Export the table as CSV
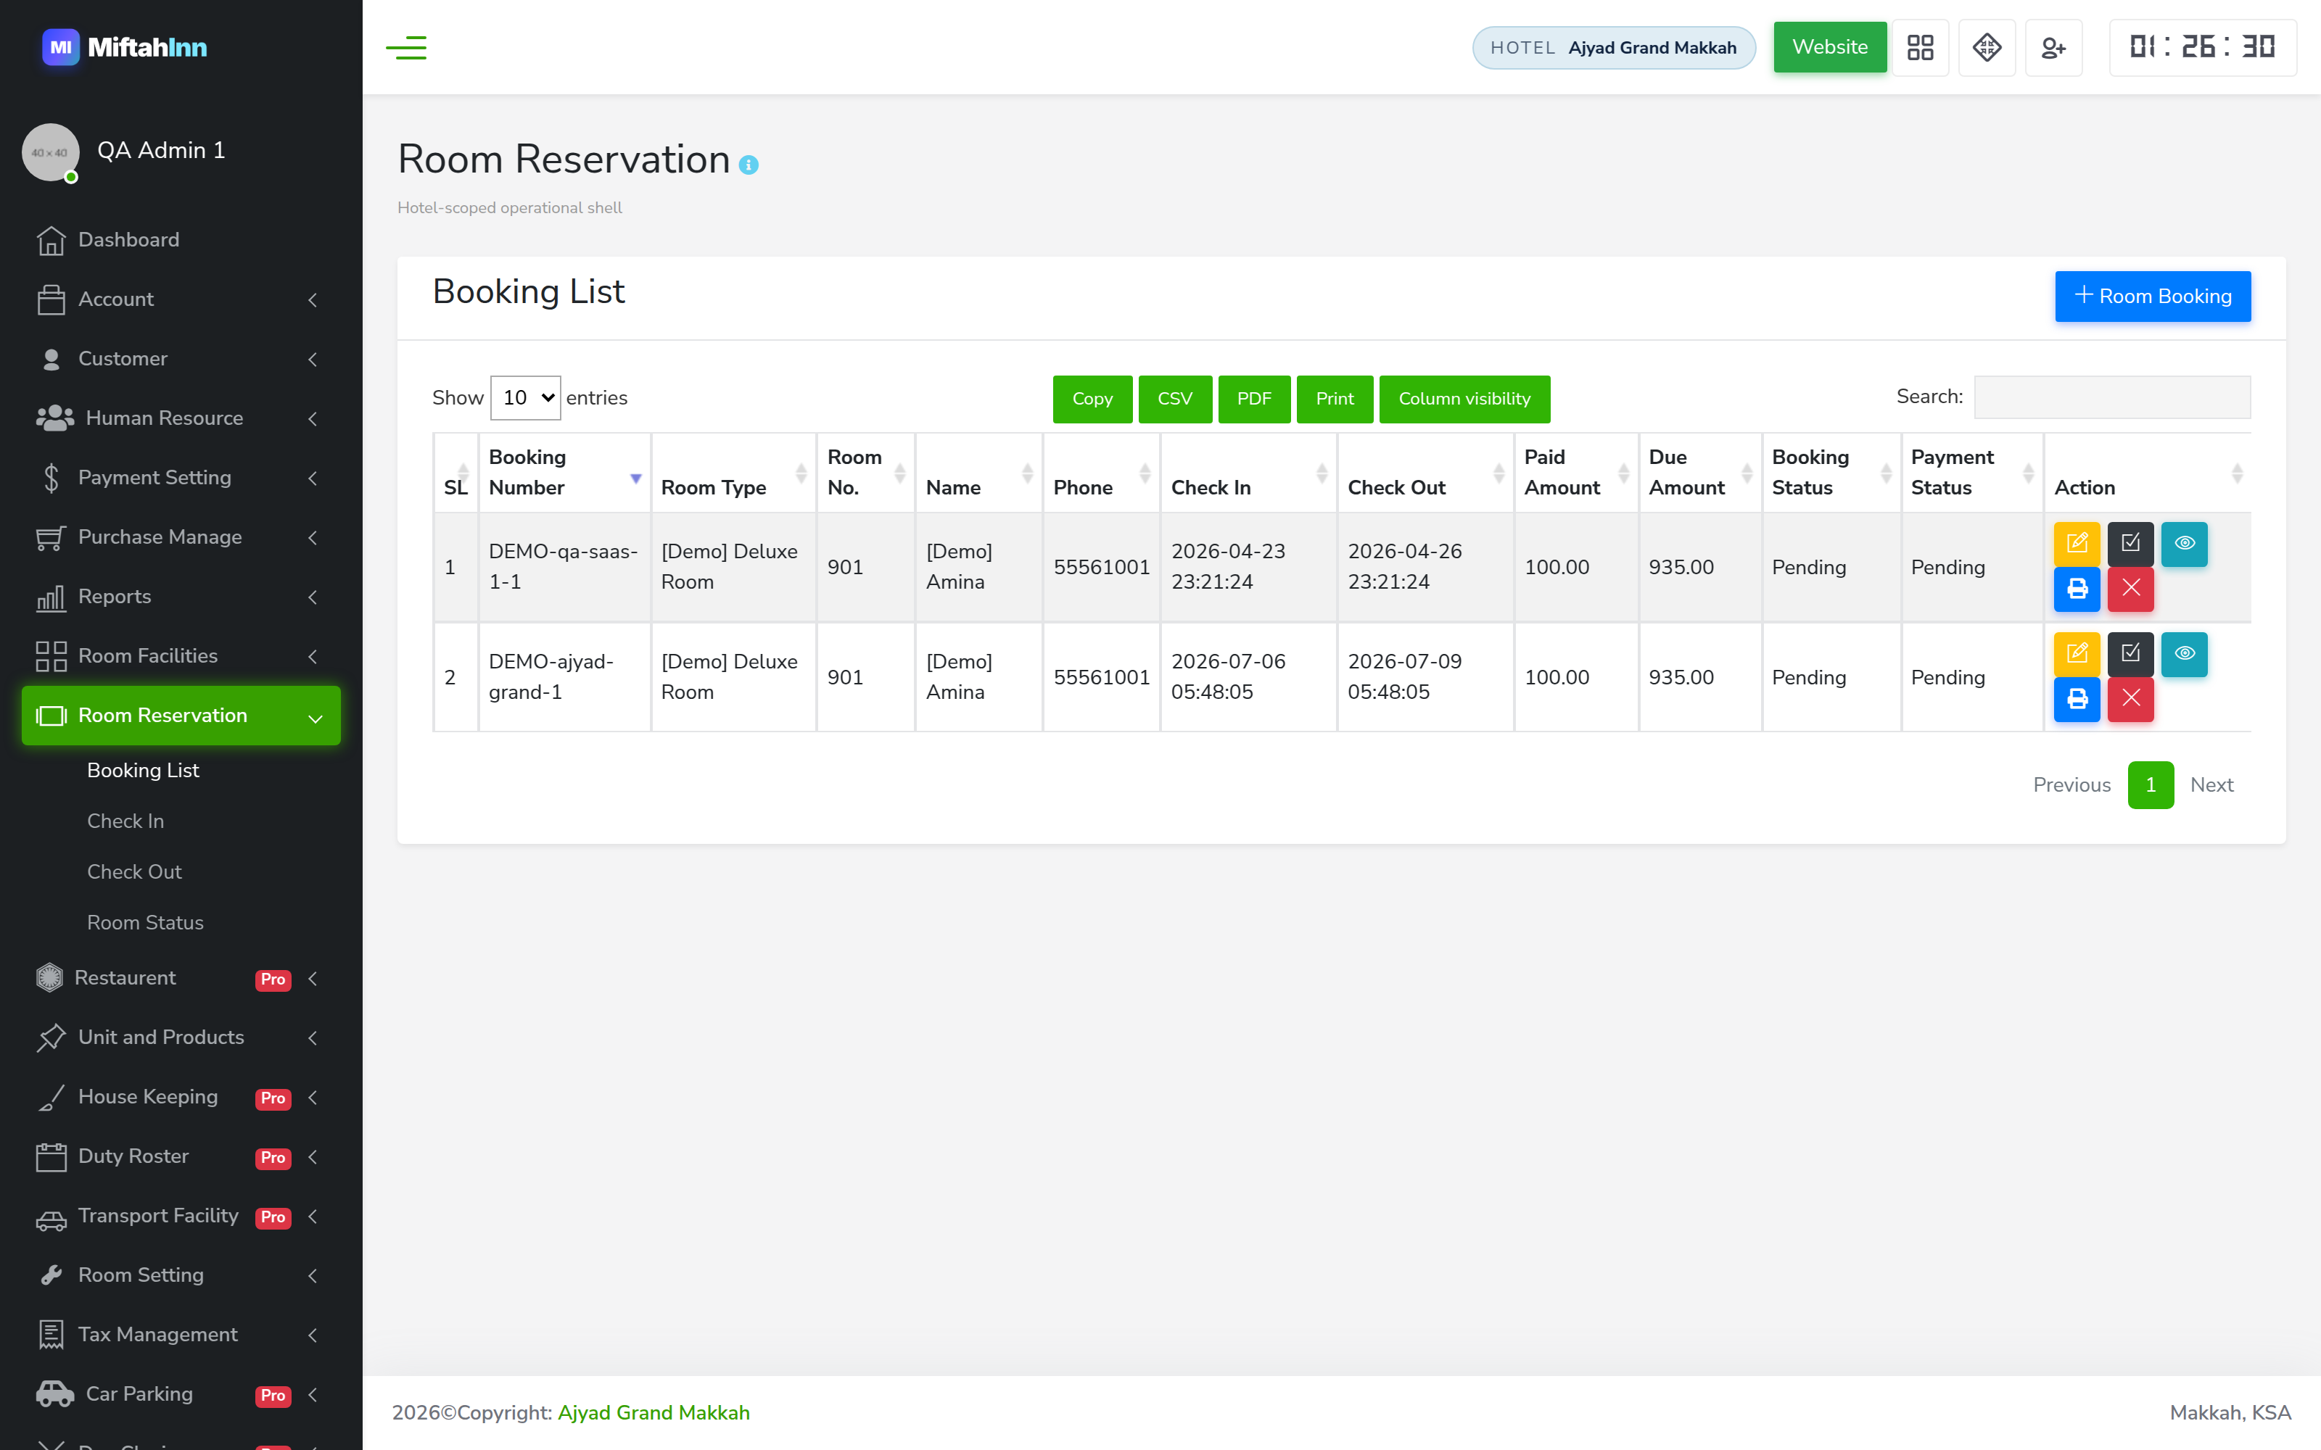Screen dimensions: 2321x1450 pos(1174,399)
